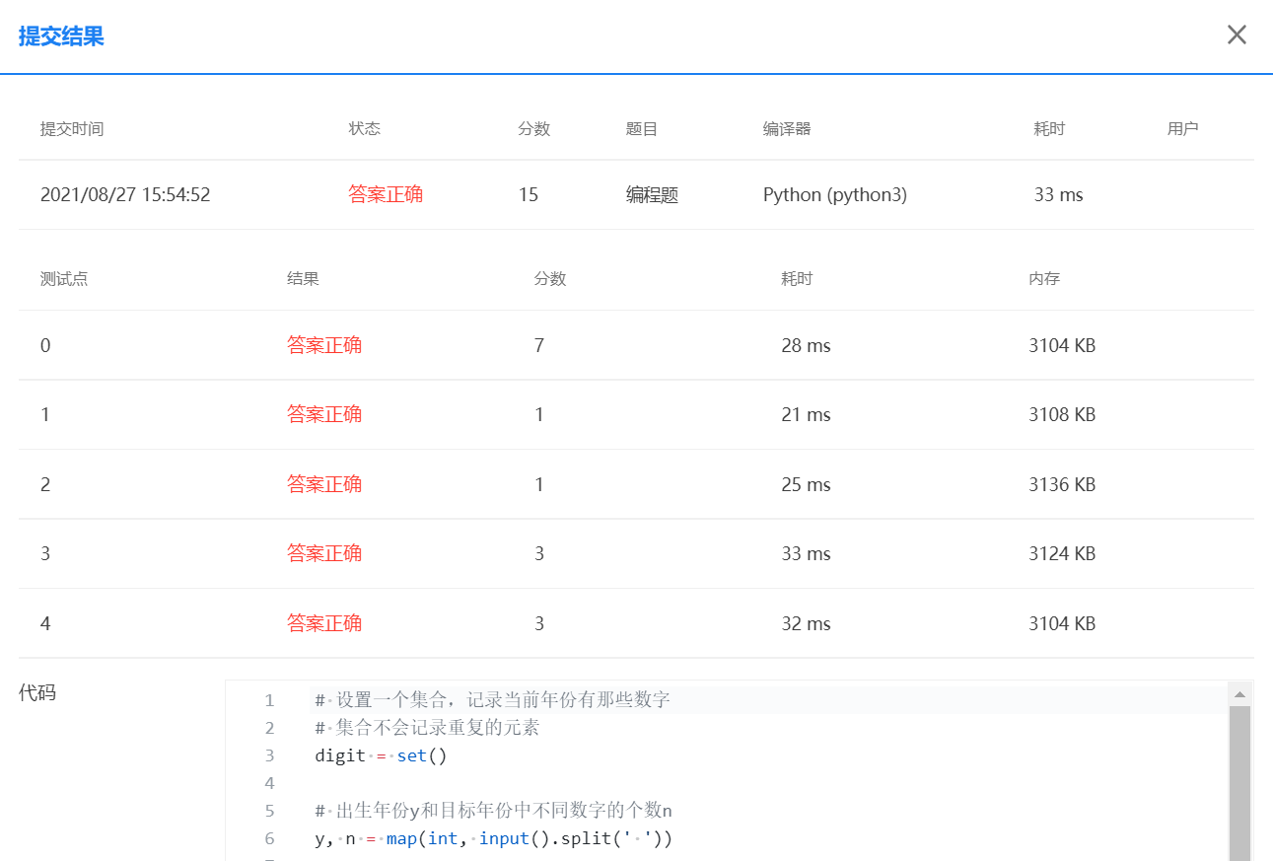
Task: Click code line with map(int, input().split
Action: tap(494, 838)
